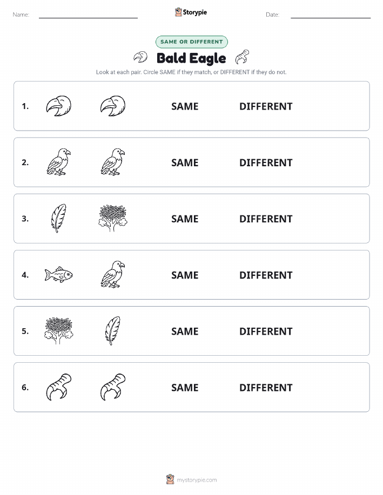This screenshot has height=495, width=383.
Task: Choose DIFFERENT for pair 4
Action: point(266,275)
